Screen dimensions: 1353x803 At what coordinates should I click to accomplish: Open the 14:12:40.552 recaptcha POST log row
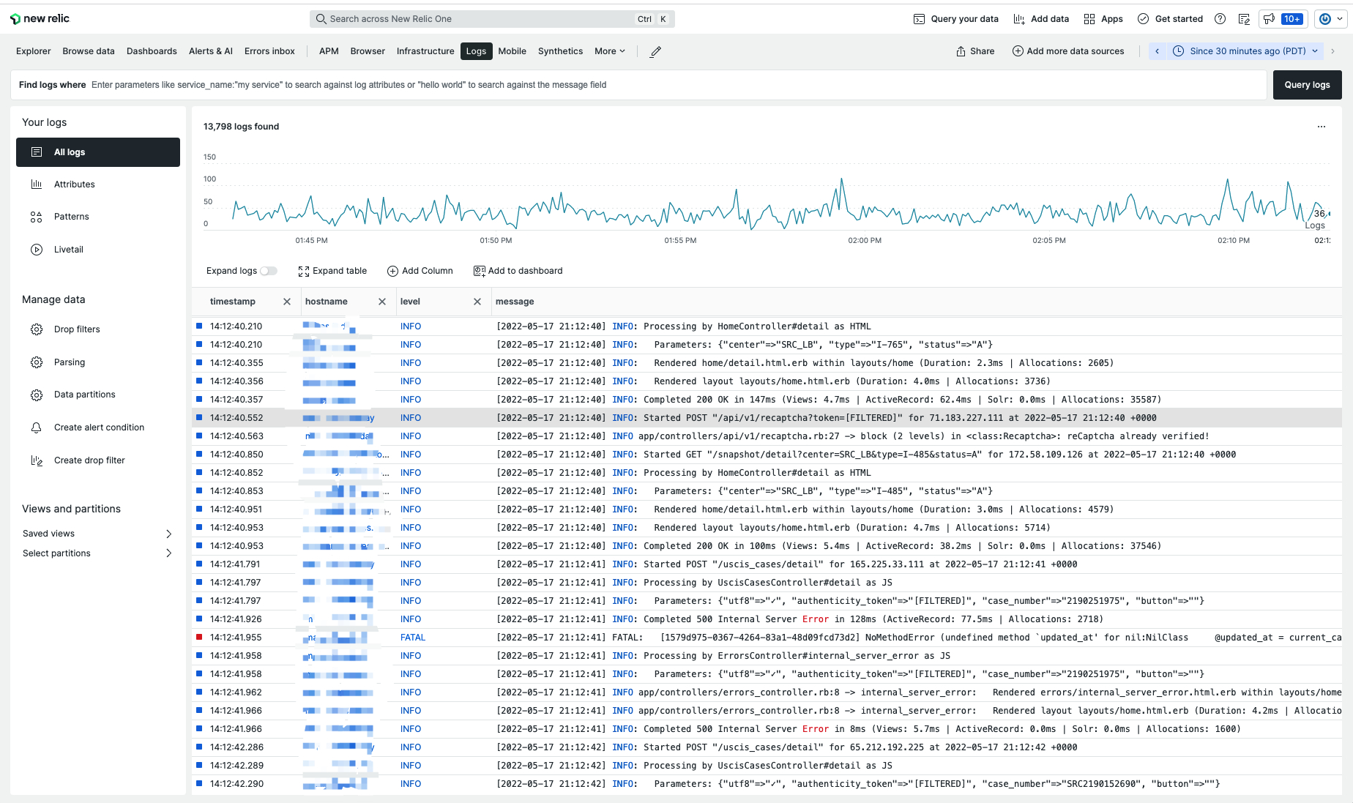pyautogui.click(x=767, y=418)
